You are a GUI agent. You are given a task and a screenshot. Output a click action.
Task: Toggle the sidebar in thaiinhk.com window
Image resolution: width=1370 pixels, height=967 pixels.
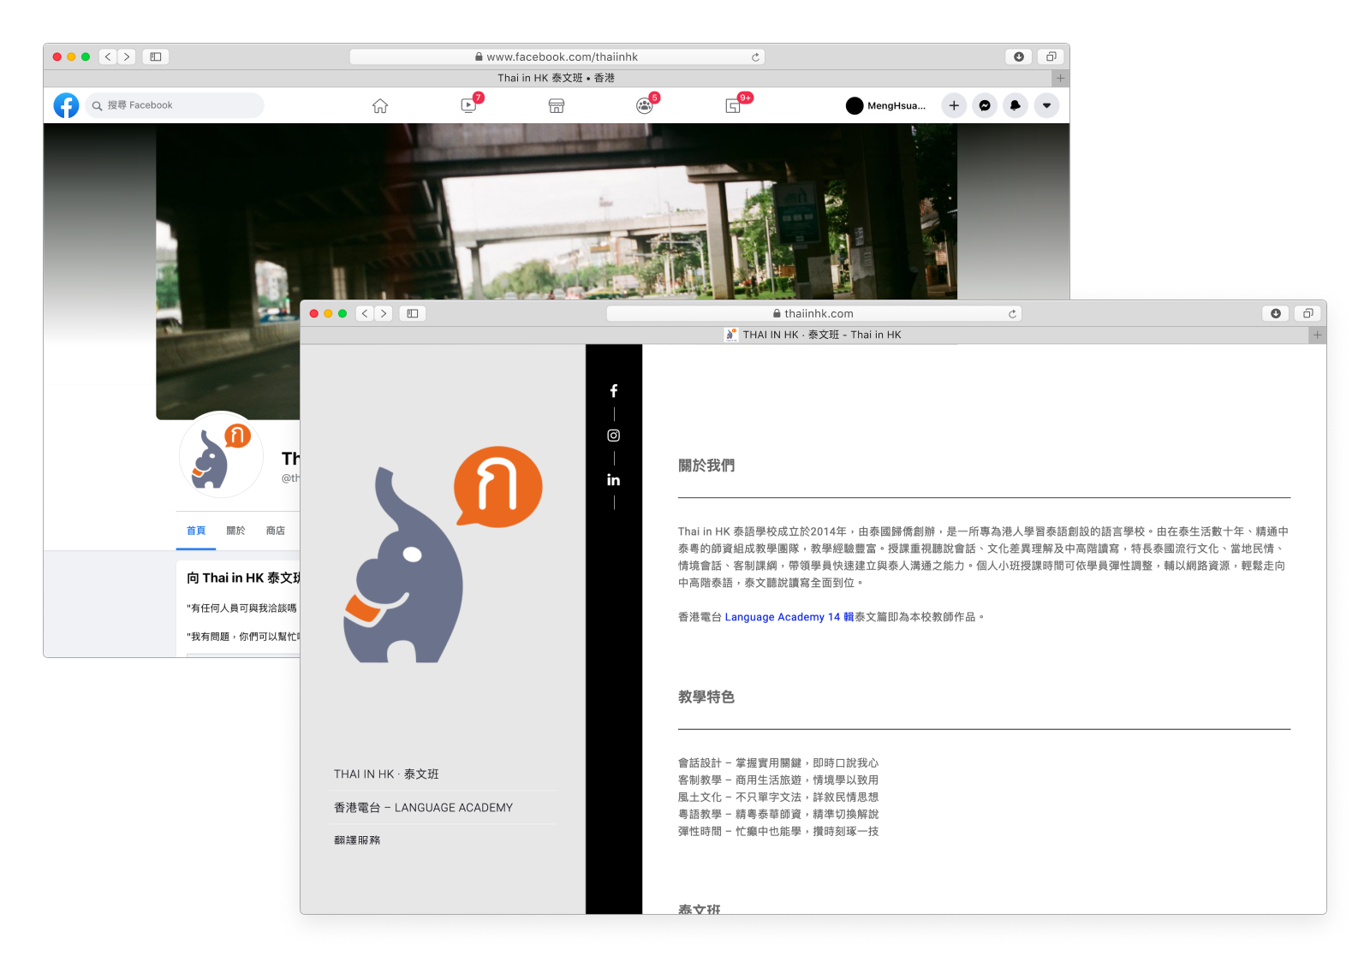pos(413,313)
